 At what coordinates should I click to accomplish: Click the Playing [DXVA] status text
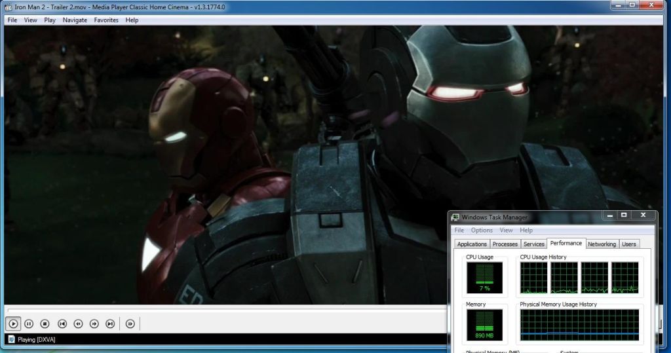point(37,340)
